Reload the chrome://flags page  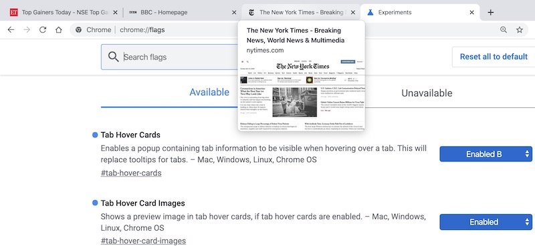coord(43,30)
